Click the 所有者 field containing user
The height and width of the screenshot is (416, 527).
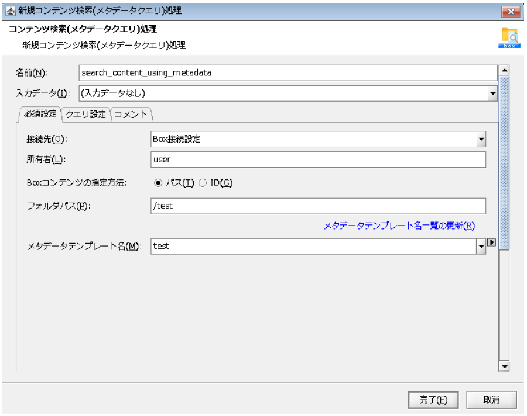263,159
